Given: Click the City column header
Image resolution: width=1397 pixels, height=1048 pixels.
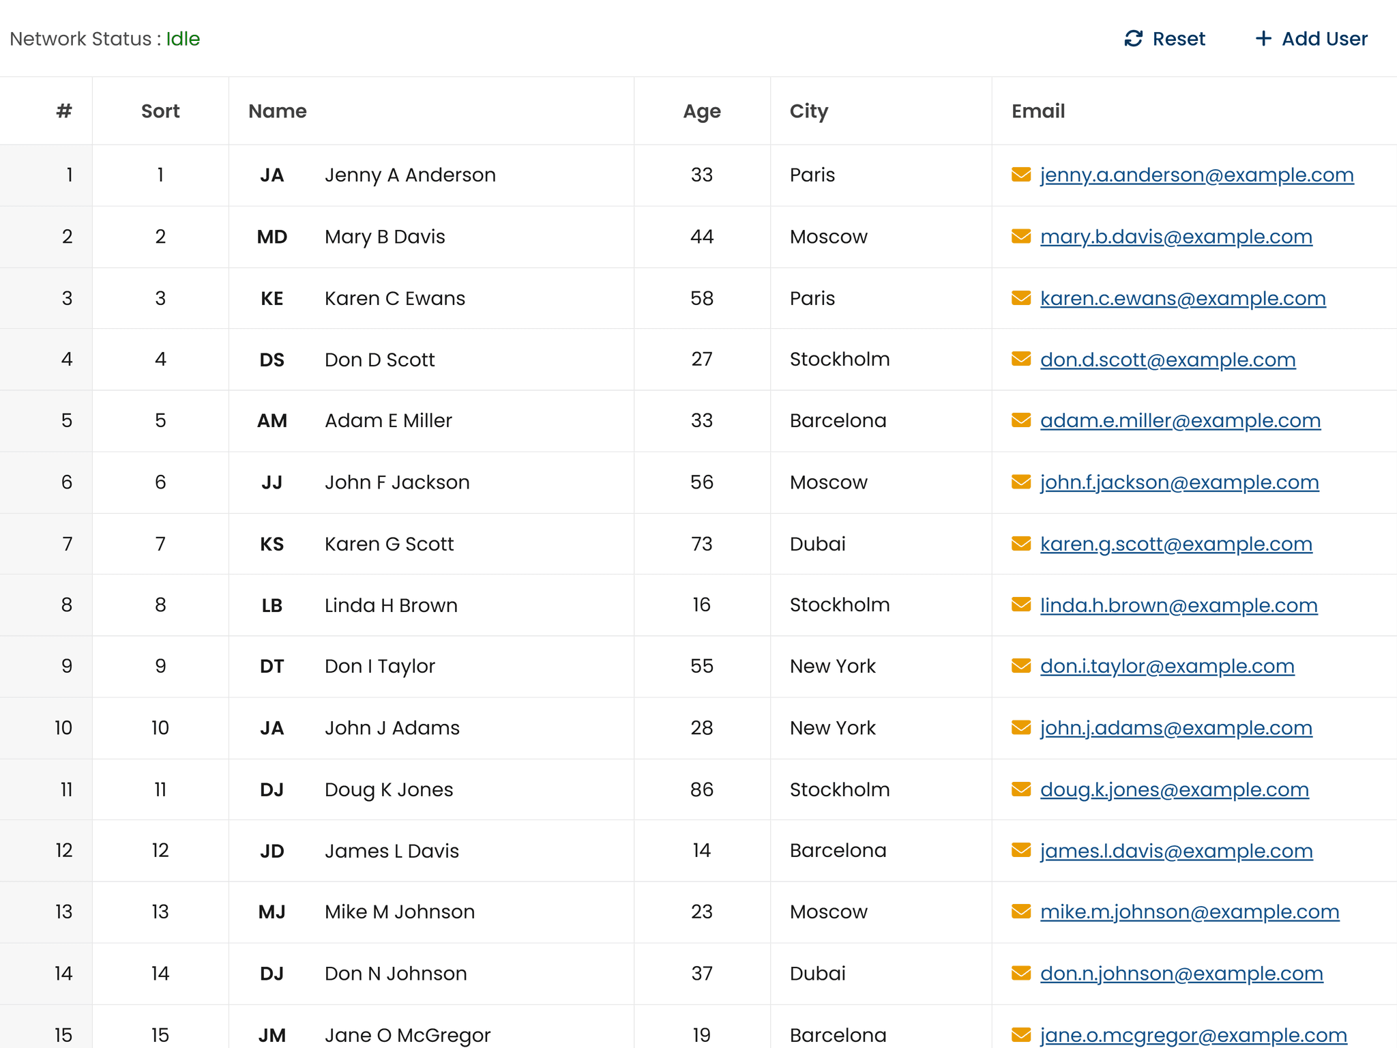Looking at the screenshot, I should coord(808,111).
